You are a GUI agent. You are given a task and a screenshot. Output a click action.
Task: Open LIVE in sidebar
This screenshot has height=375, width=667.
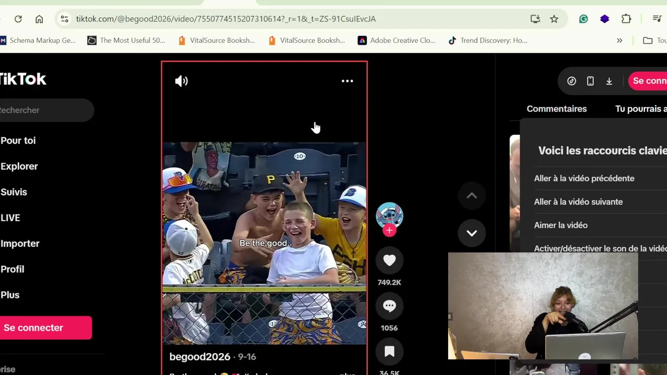tap(10, 218)
